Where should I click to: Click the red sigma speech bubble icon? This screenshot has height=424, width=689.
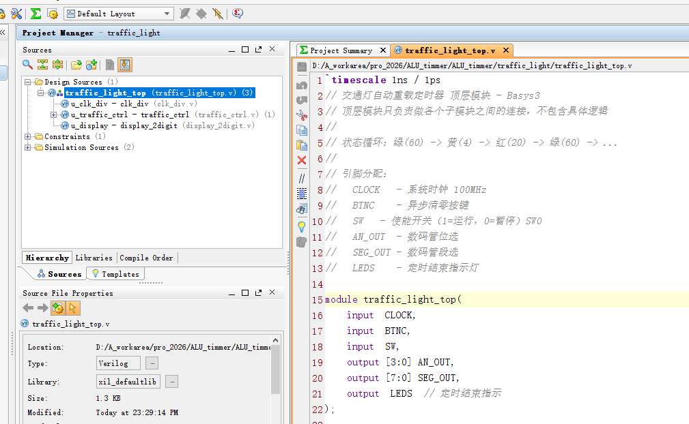click(238, 14)
